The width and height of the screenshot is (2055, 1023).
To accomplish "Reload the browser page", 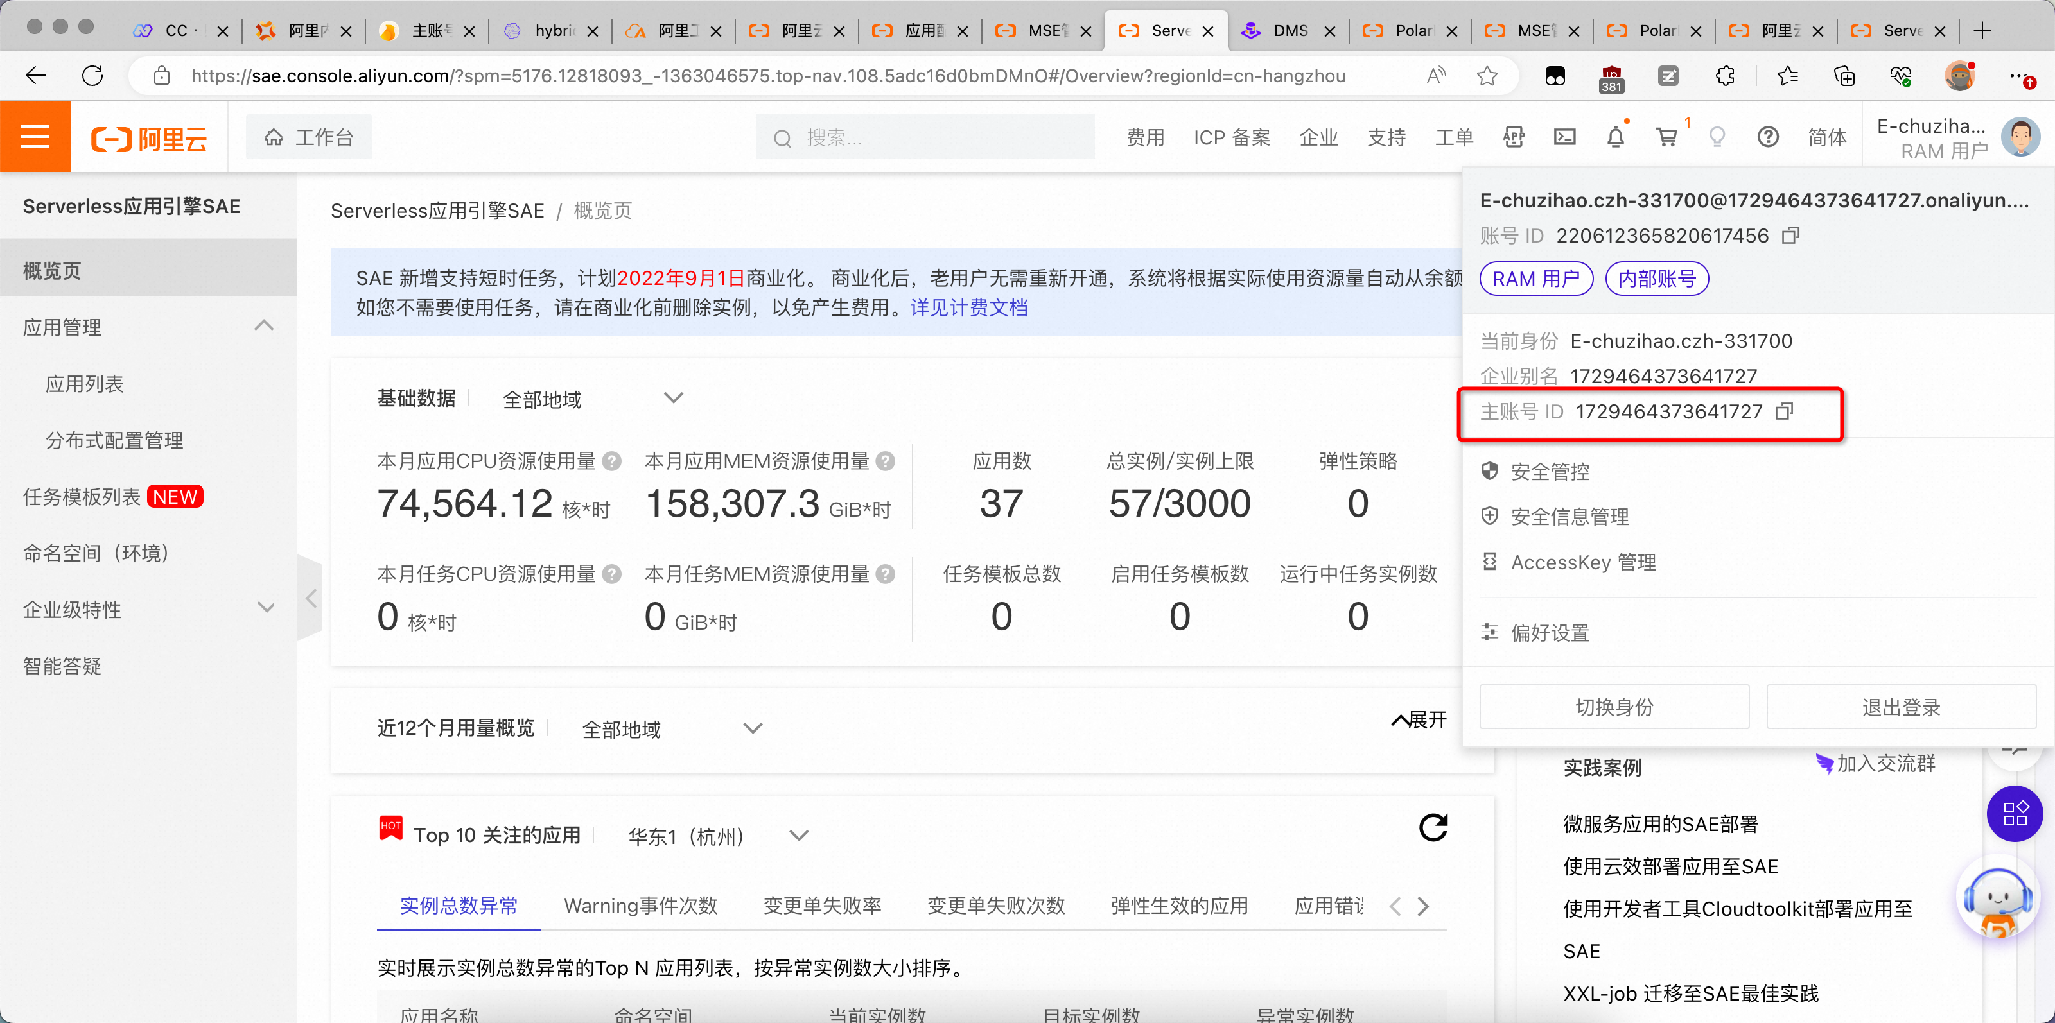I will click(x=92, y=76).
